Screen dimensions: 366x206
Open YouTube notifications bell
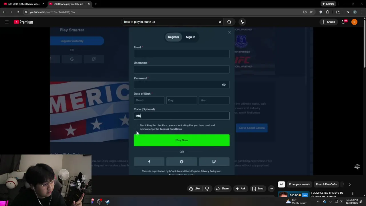(x=344, y=22)
